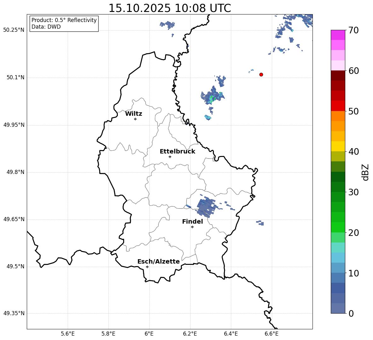Screen dimensions: 373x340
Task: Click the 49.35°N latitude label
Action: [14, 313]
